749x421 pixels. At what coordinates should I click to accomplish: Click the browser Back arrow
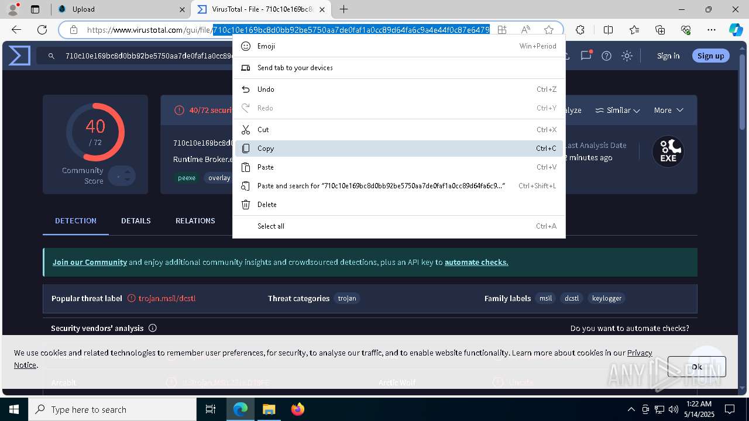click(16, 30)
